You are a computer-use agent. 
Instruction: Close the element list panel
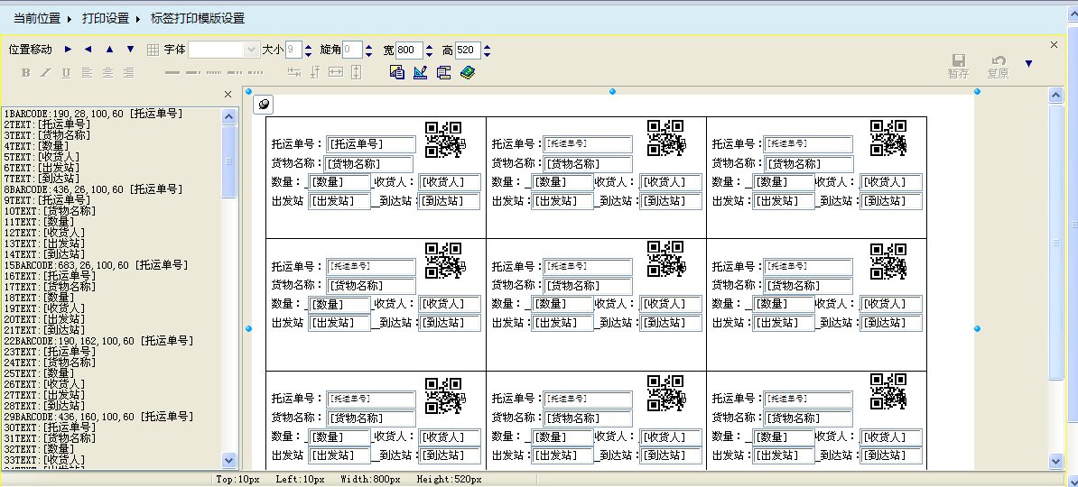[228, 95]
